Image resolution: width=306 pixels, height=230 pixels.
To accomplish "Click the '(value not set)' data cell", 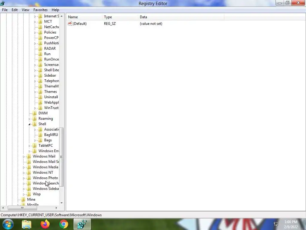I will (151, 23).
